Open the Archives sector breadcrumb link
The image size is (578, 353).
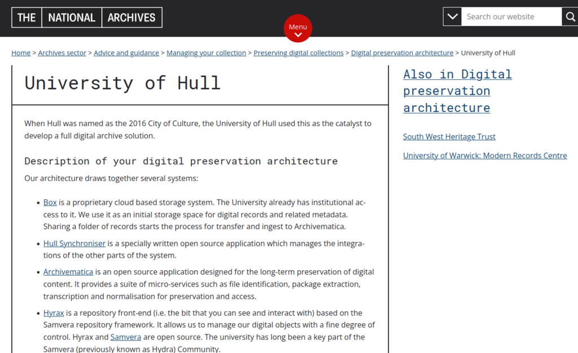click(62, 52)
